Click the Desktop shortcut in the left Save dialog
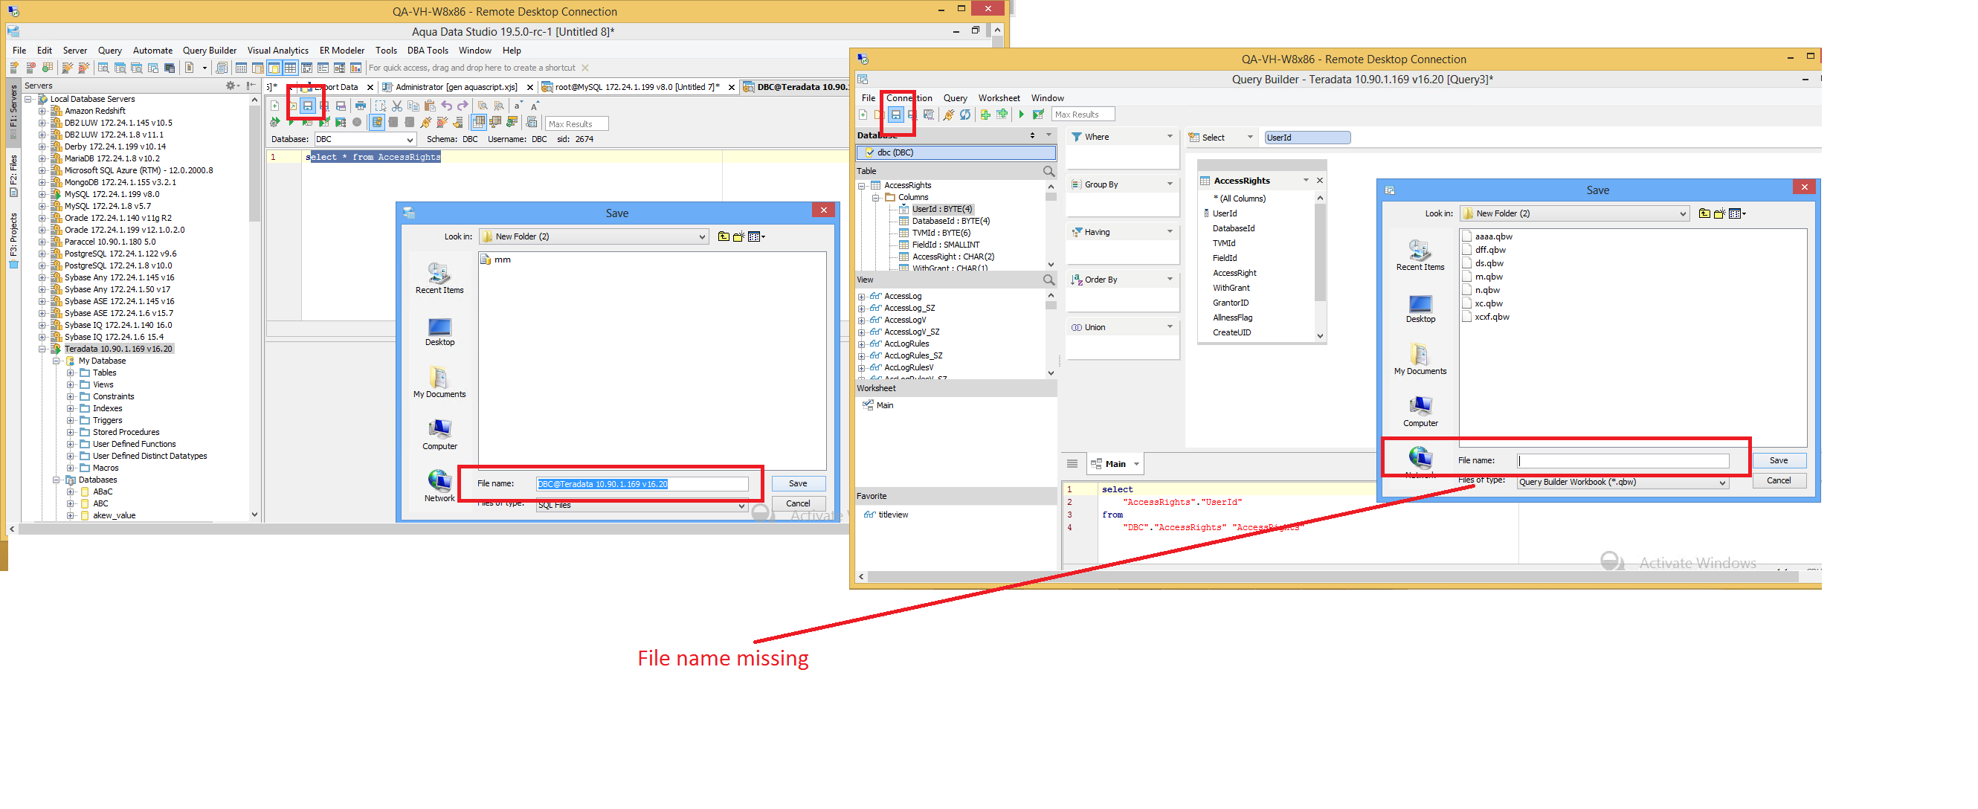 coord(440,332)
